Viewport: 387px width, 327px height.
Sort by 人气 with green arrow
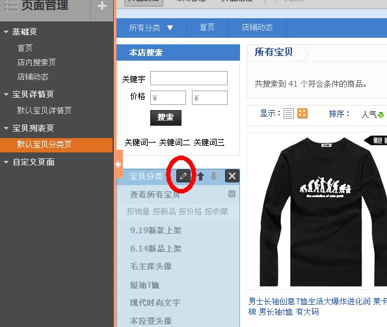[x=373, y=114]
